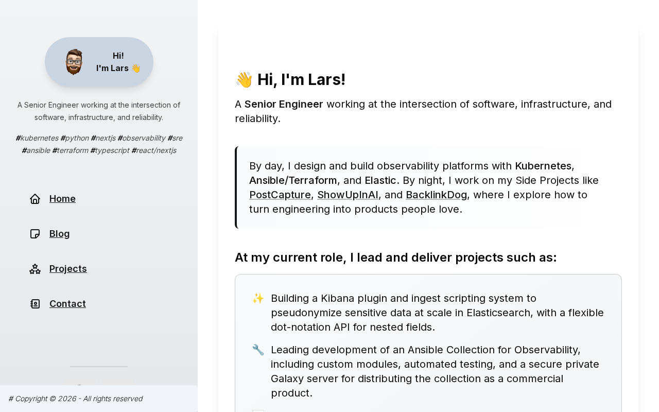Click the shapes icon beside Projects
Image resolution: width=659 pixels, height=412 pixels.
pyautogui.click(x=35, y=269)
